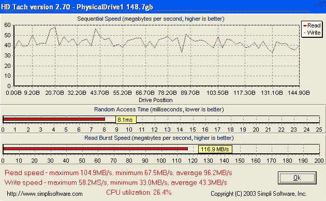Screen dimensions: 326x201
Task: Click the 25 mark on access time scale
Action: point(319,130)
